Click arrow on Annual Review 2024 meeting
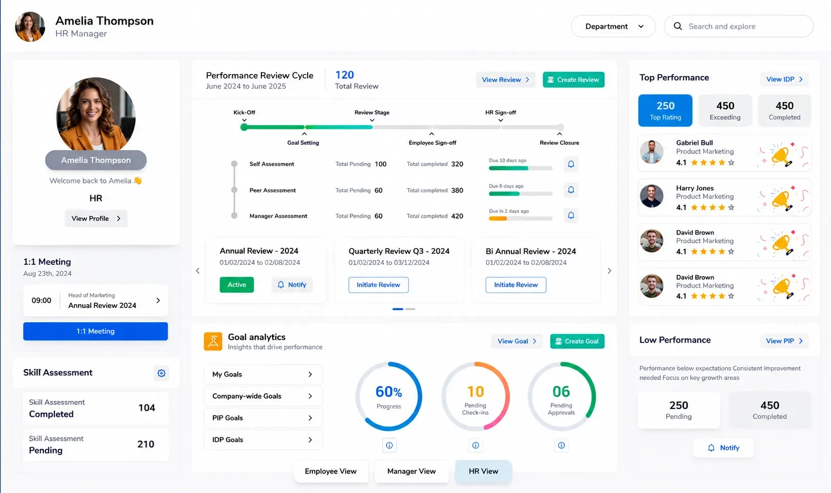The height and width of the screenshot is (493, 831). [x=158, y=301]
